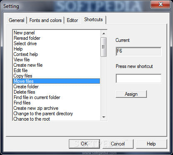Switch to the General tab

pos(17,20)
